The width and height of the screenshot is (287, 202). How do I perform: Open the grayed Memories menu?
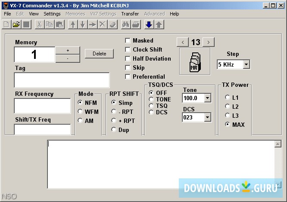pos(75,14)
